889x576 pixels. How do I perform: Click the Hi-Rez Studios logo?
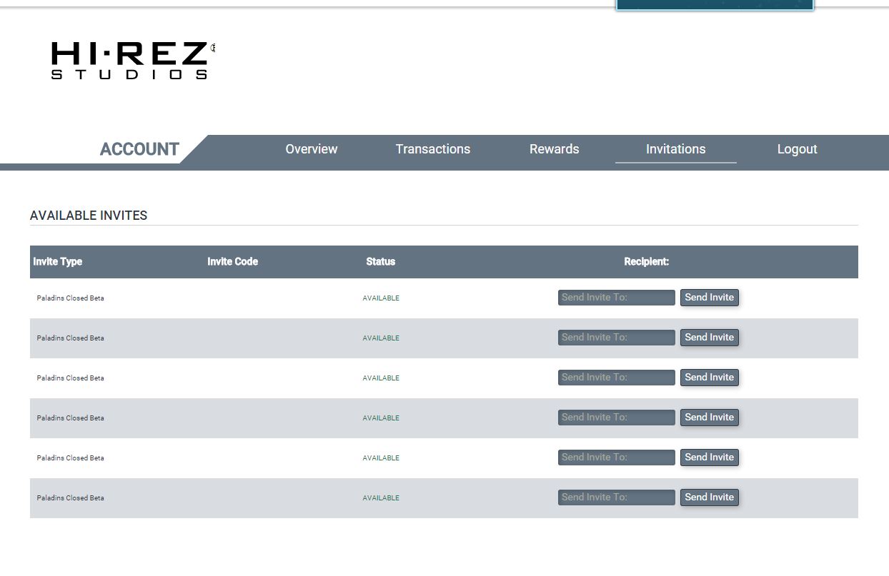pyautogui.click(x=133, y=61)
